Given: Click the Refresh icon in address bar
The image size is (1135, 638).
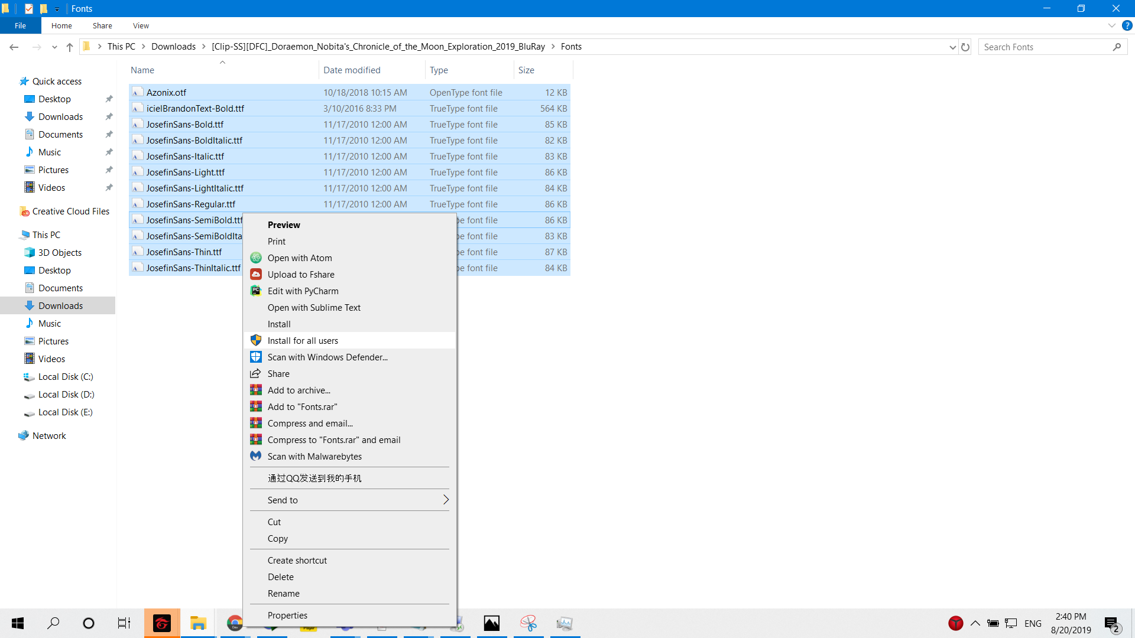Looking at the screenshot, I should click(965, 47).
